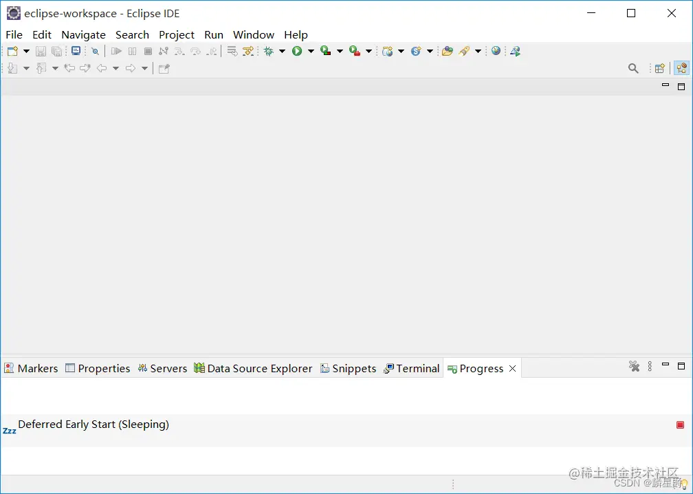
Task: Click the green Run icon
Action: coord(297,52)
